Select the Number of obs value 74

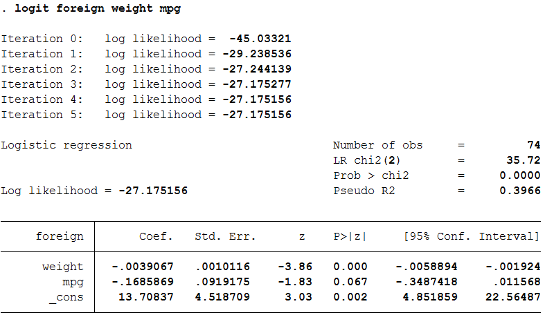click(x=533, y=145)
